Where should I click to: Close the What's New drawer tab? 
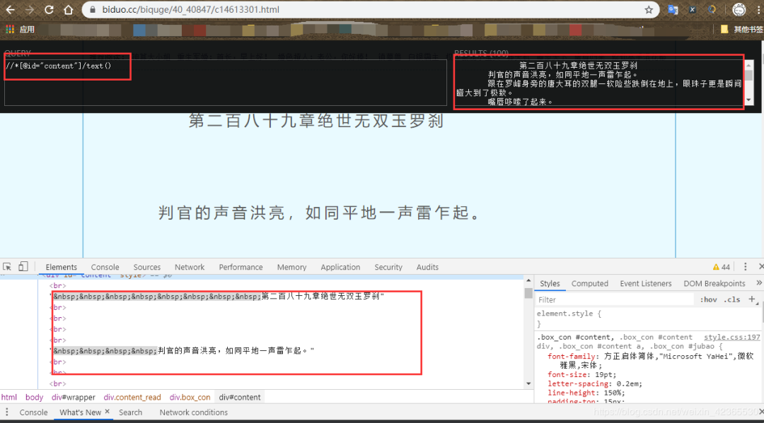click(108, 412)
